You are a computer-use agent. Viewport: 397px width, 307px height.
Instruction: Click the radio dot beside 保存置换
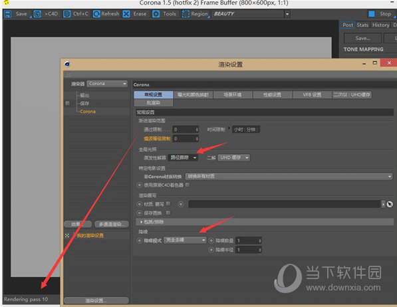pos(140,213)
